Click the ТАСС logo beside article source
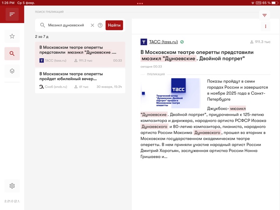The image size is (280, 210). coord(144,42)
